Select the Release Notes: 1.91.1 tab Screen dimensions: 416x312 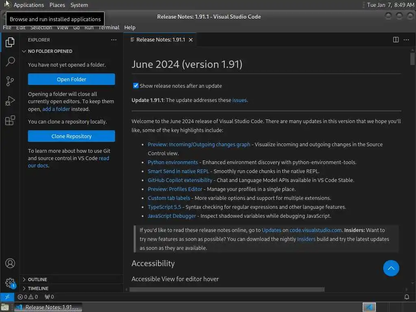160,40
